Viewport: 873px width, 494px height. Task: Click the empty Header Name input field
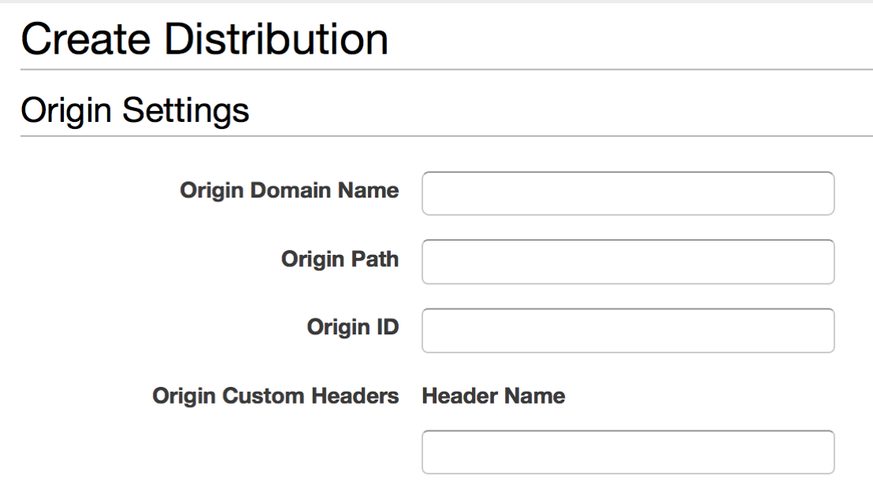pyautogui.click(x=628, y=452)
